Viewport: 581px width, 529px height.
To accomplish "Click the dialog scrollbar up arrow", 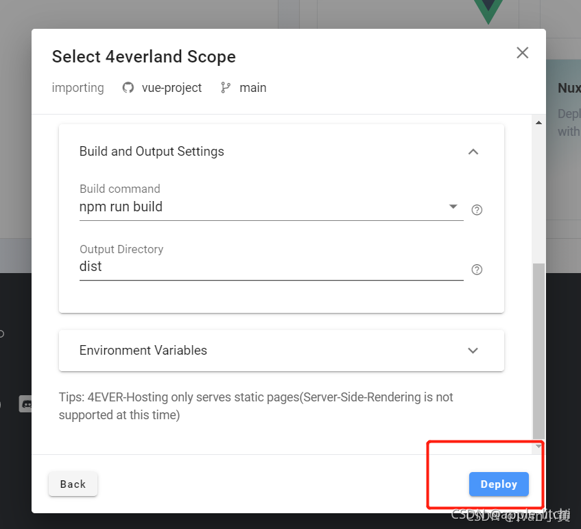I will pyautogui.click(x=538, y=123).
